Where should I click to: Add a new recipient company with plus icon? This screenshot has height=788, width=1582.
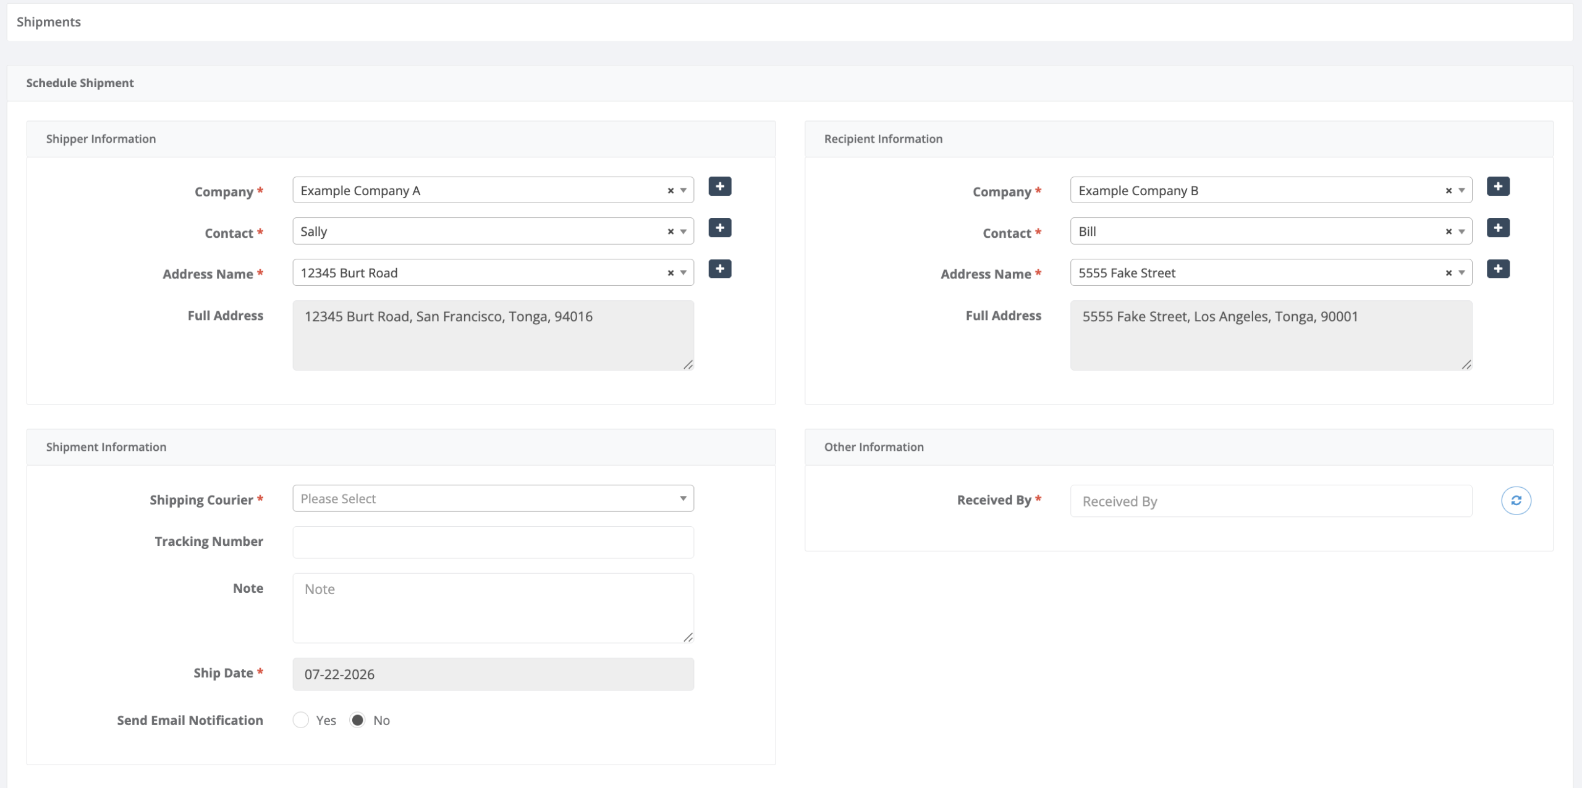[1498, 187]
